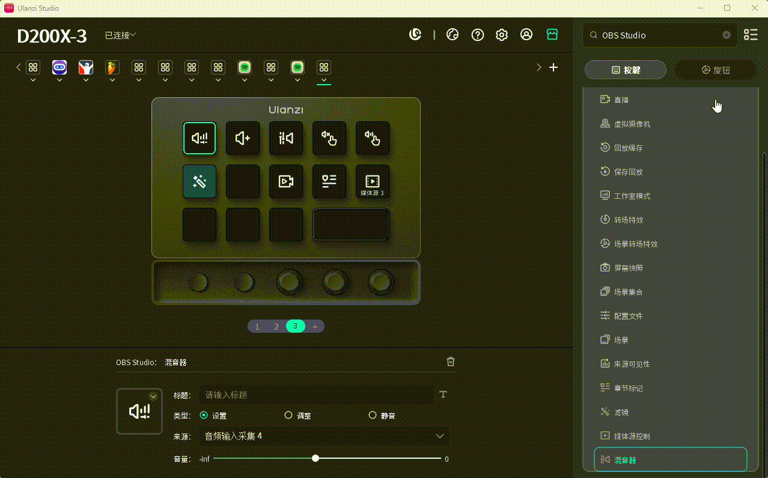768x478 pixels.
Task: Expand the key icon picker chevron
Action: 153,396
